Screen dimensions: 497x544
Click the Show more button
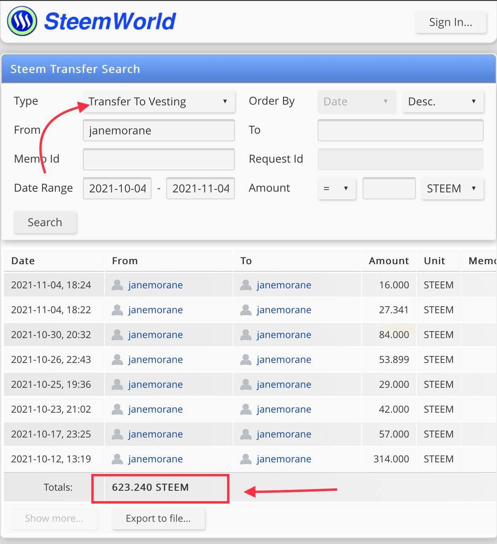54,519
